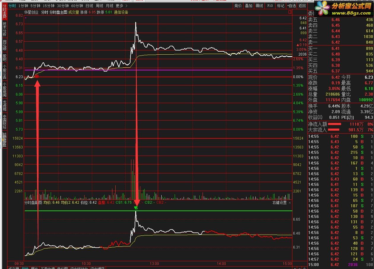
Task: Open the 技术分析 side tab
Action: coord(4,29)
